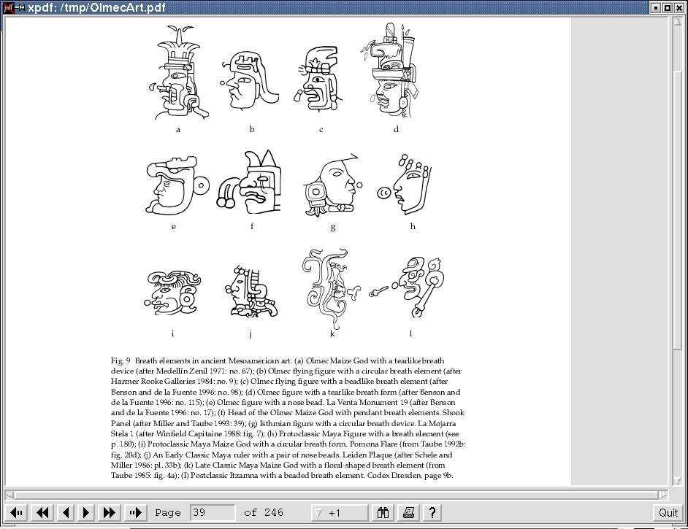Screen dimensions: 688x529
Task: Click the horizontal scrollbar thumb
Action: pos(336,495)
